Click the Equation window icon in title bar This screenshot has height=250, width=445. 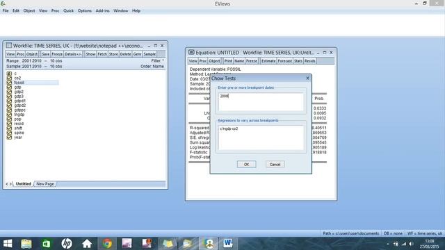(x=191, y=53)
